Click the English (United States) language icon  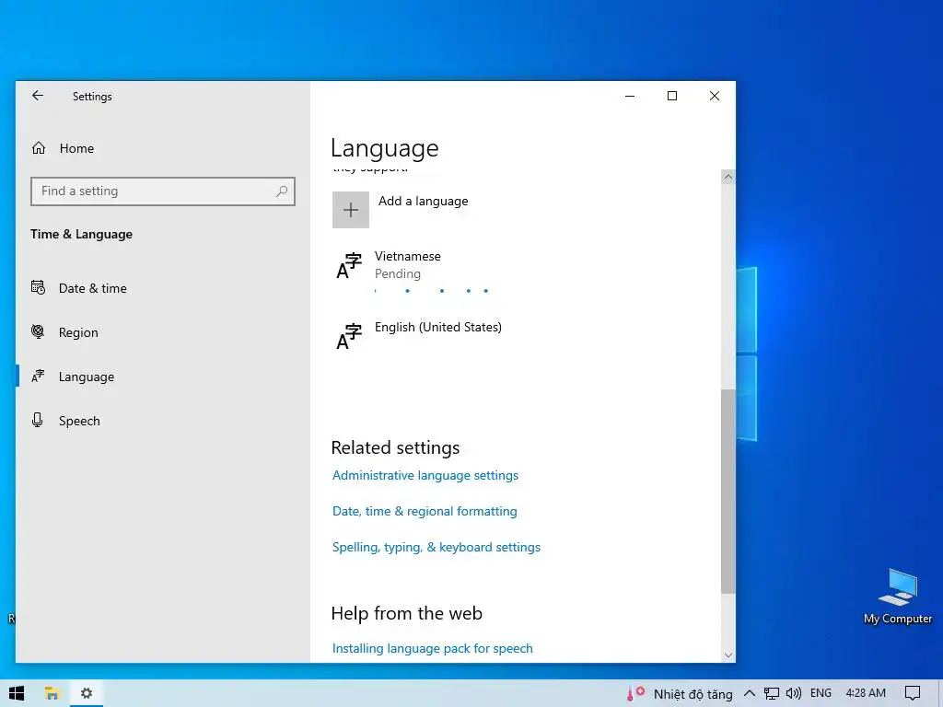coord(349,336)
